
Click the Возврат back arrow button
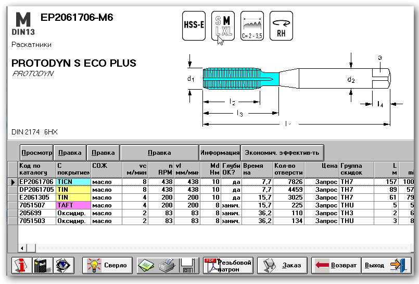tap(336, 265)
